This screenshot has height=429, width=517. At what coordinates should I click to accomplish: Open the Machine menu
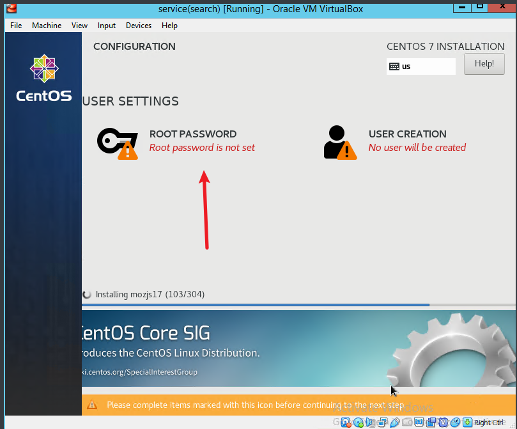pos(47,26)
